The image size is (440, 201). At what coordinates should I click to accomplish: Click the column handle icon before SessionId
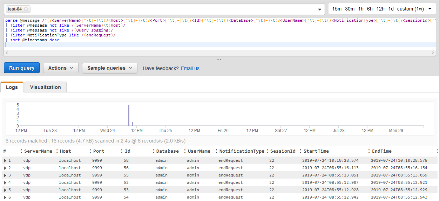coord(268,151)
